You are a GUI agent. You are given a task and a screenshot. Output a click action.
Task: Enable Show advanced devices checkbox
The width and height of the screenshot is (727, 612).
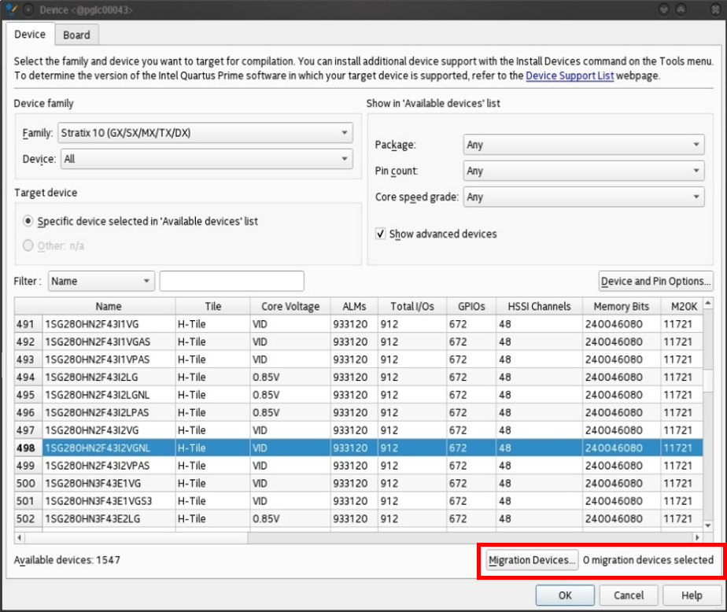(381, 234)
